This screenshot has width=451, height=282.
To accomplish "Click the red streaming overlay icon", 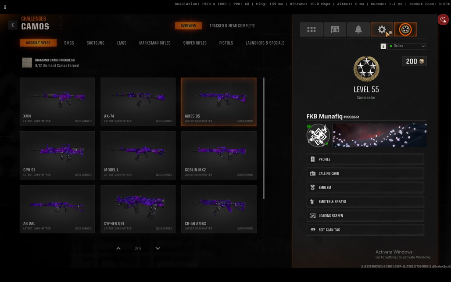I will click(x=443, y=20).
